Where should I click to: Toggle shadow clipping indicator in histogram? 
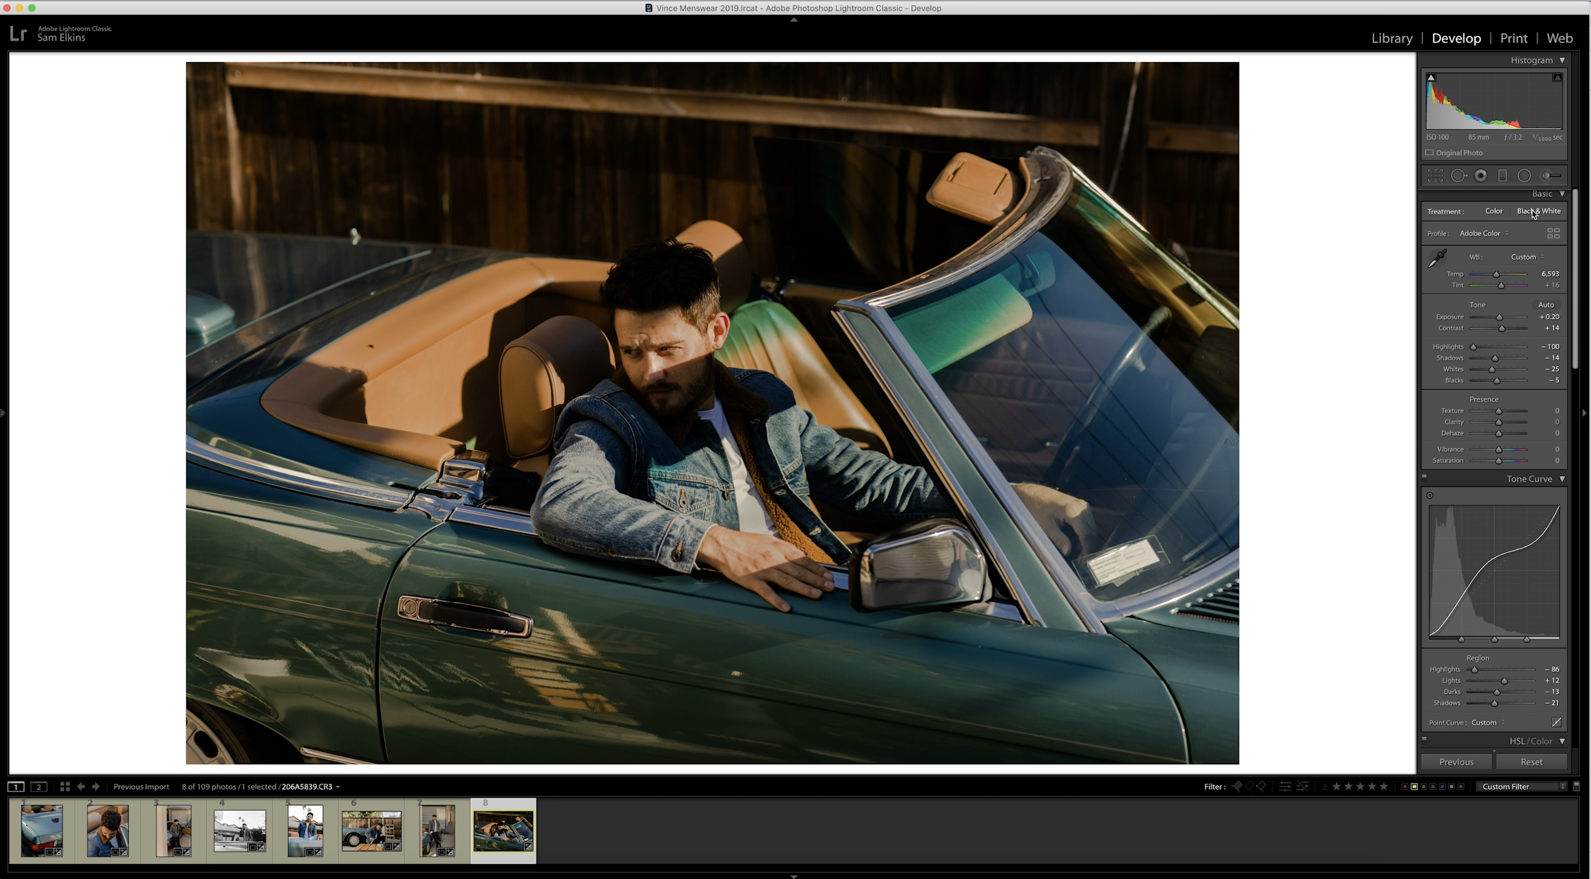point(1431,77)
